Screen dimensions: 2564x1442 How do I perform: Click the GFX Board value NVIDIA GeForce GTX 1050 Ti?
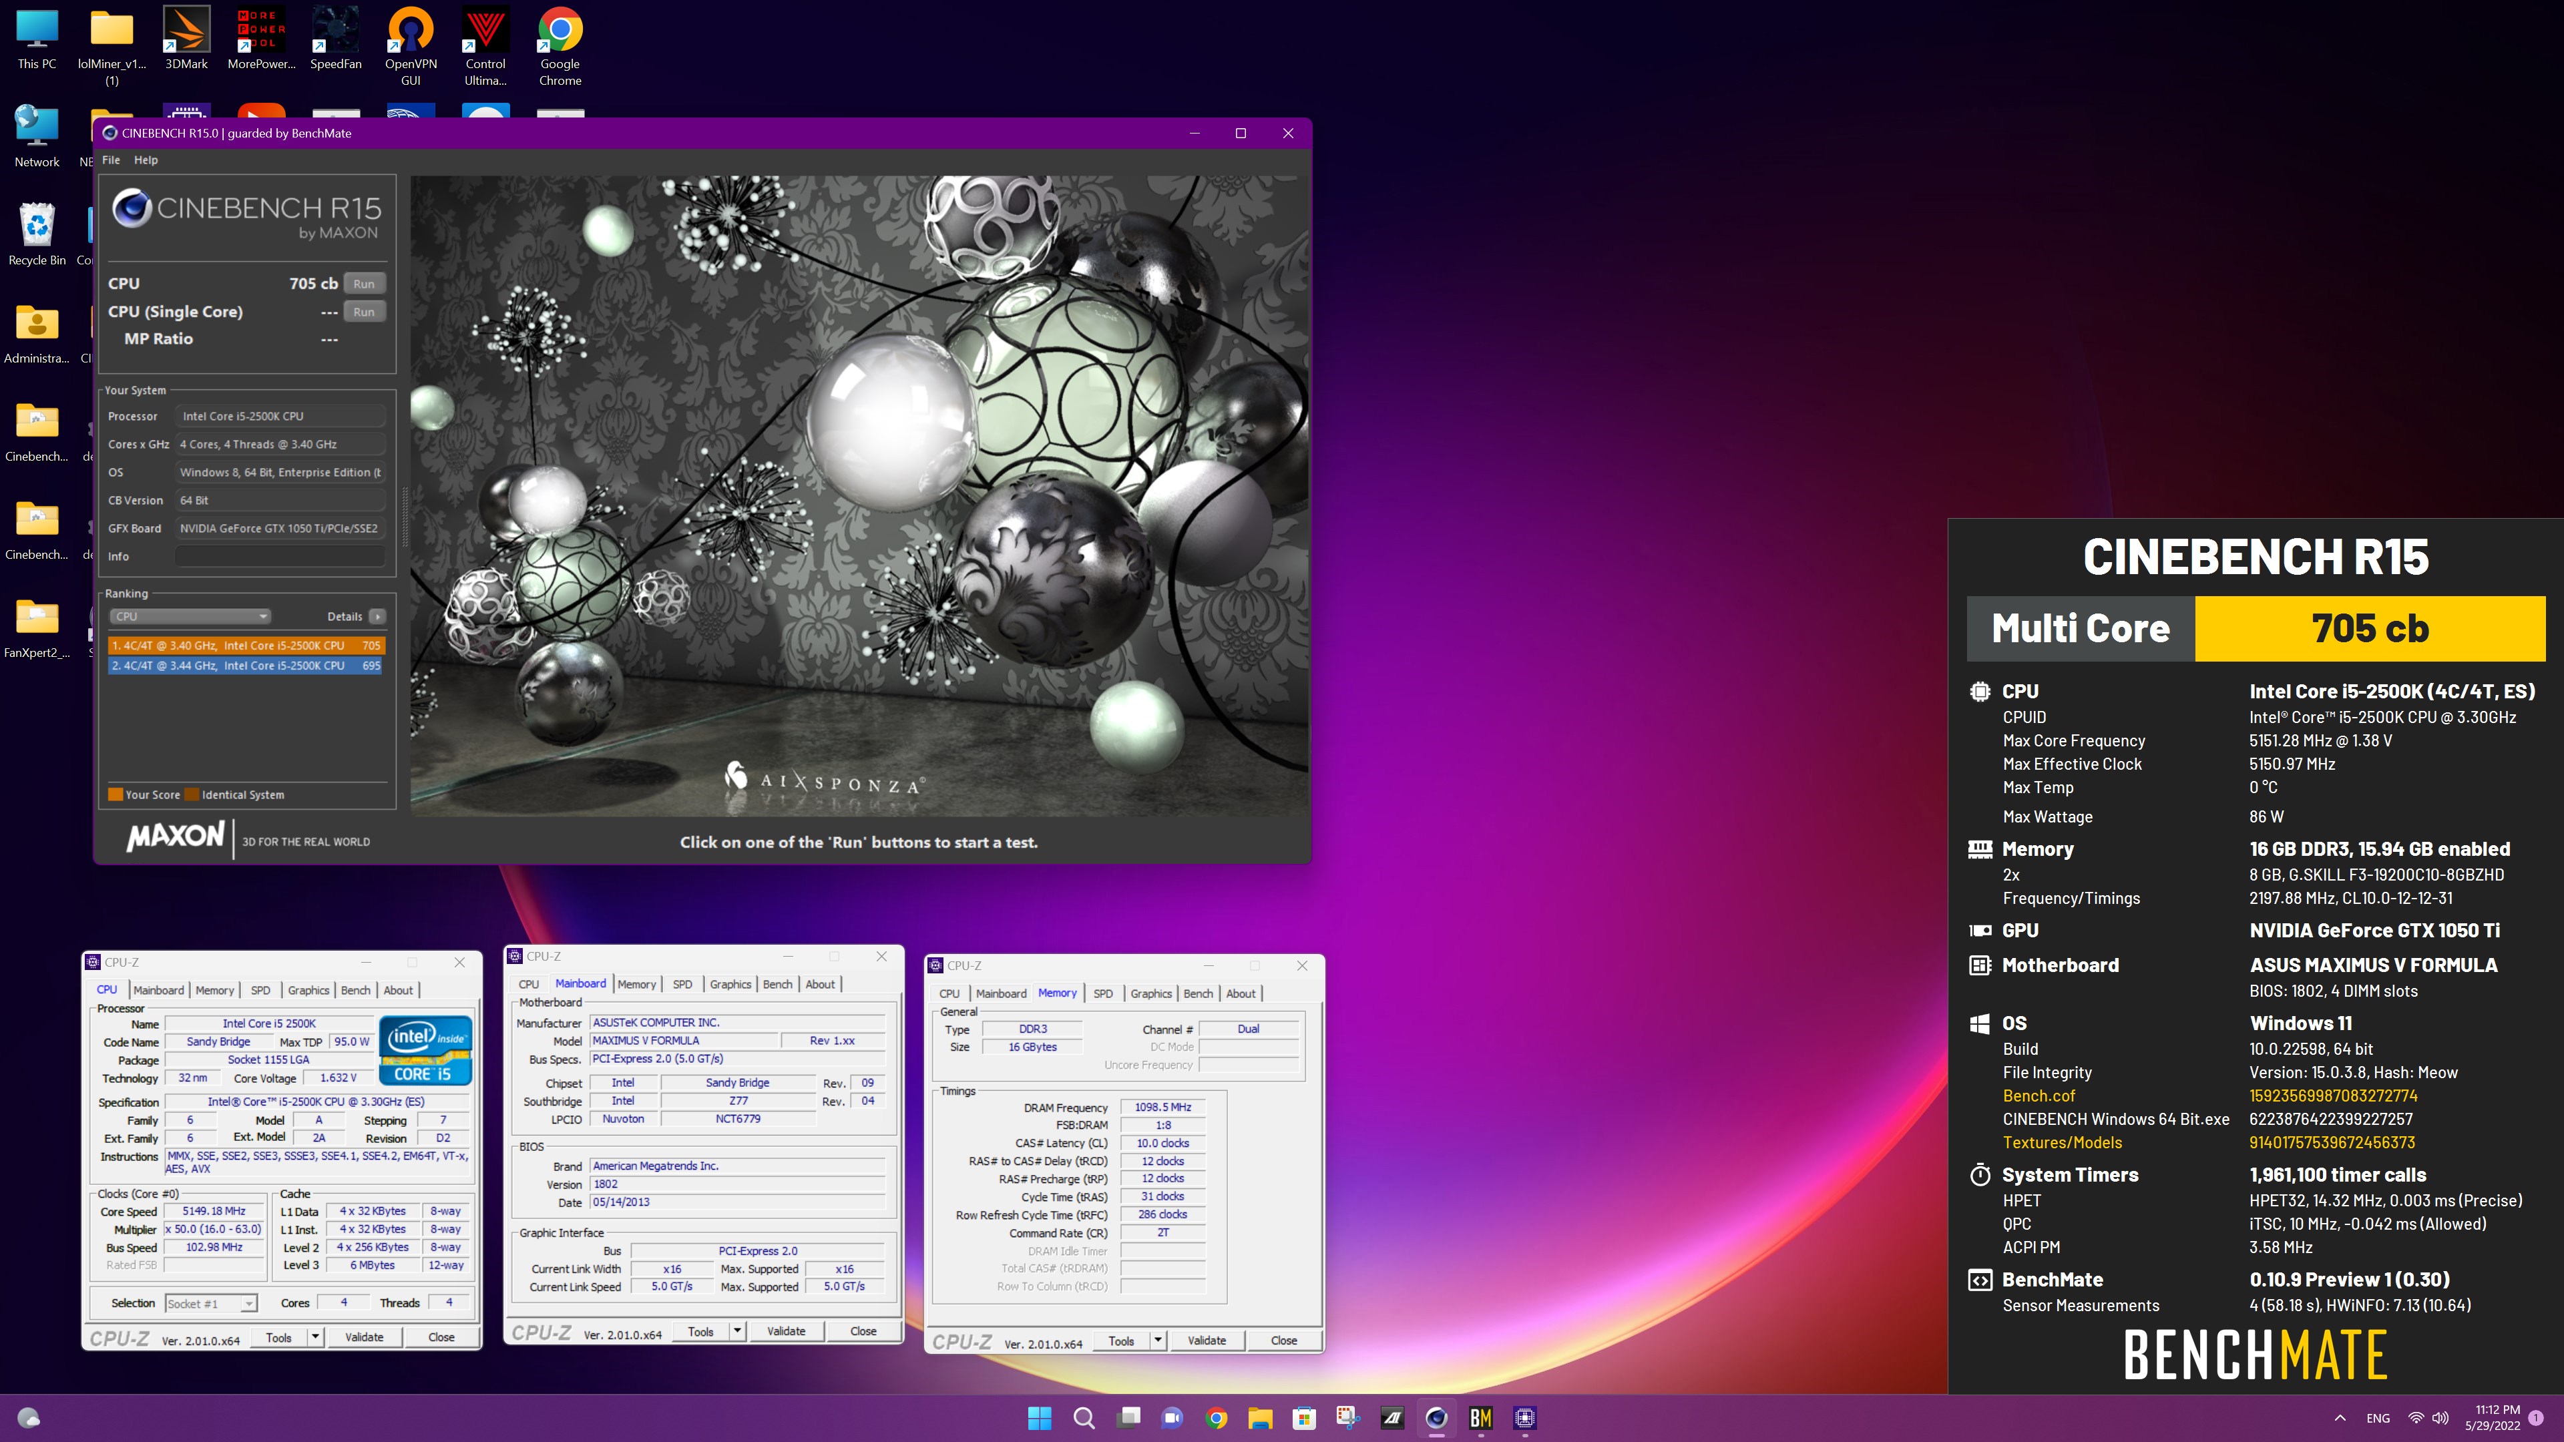pyautogui.click(x=280, y=529)
